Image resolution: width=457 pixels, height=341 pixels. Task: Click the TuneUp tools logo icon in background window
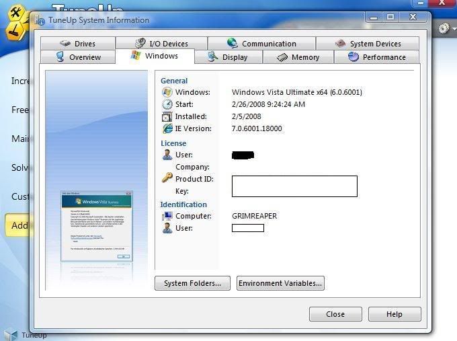click(15, 22)
